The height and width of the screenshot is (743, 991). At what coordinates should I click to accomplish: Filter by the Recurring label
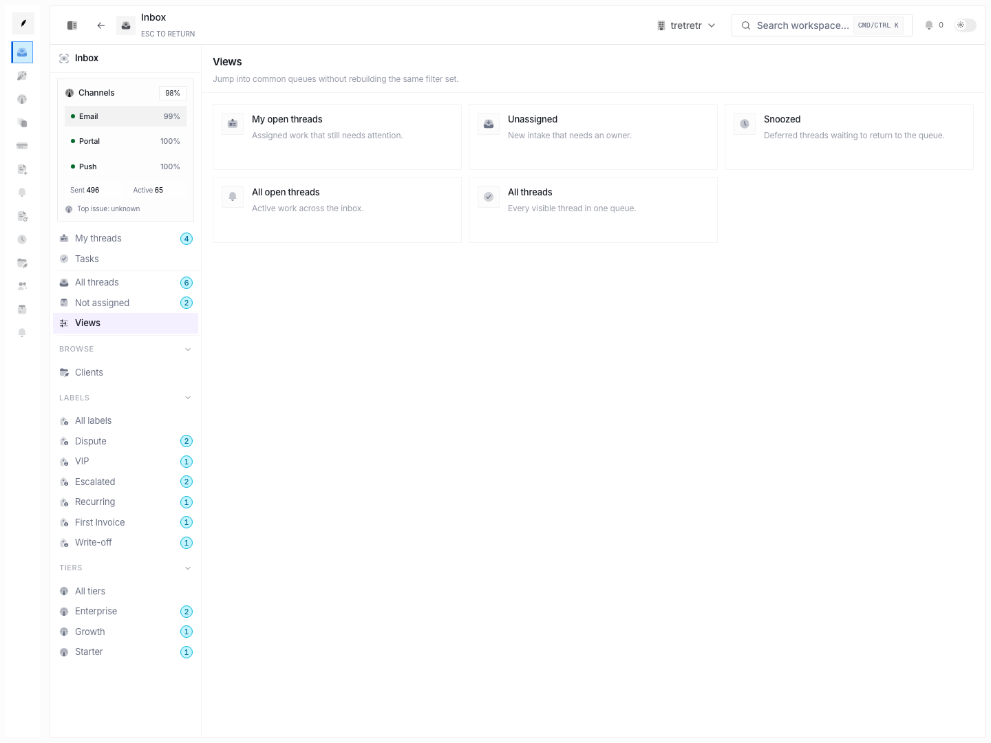pos(125,502)
